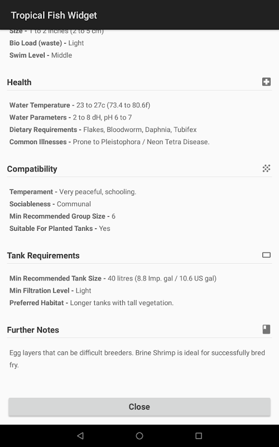This screenshot has width=279, height=447.
Task: Tap the Android home circle icon
Action: pyautogui.click(x=139, y=436)
